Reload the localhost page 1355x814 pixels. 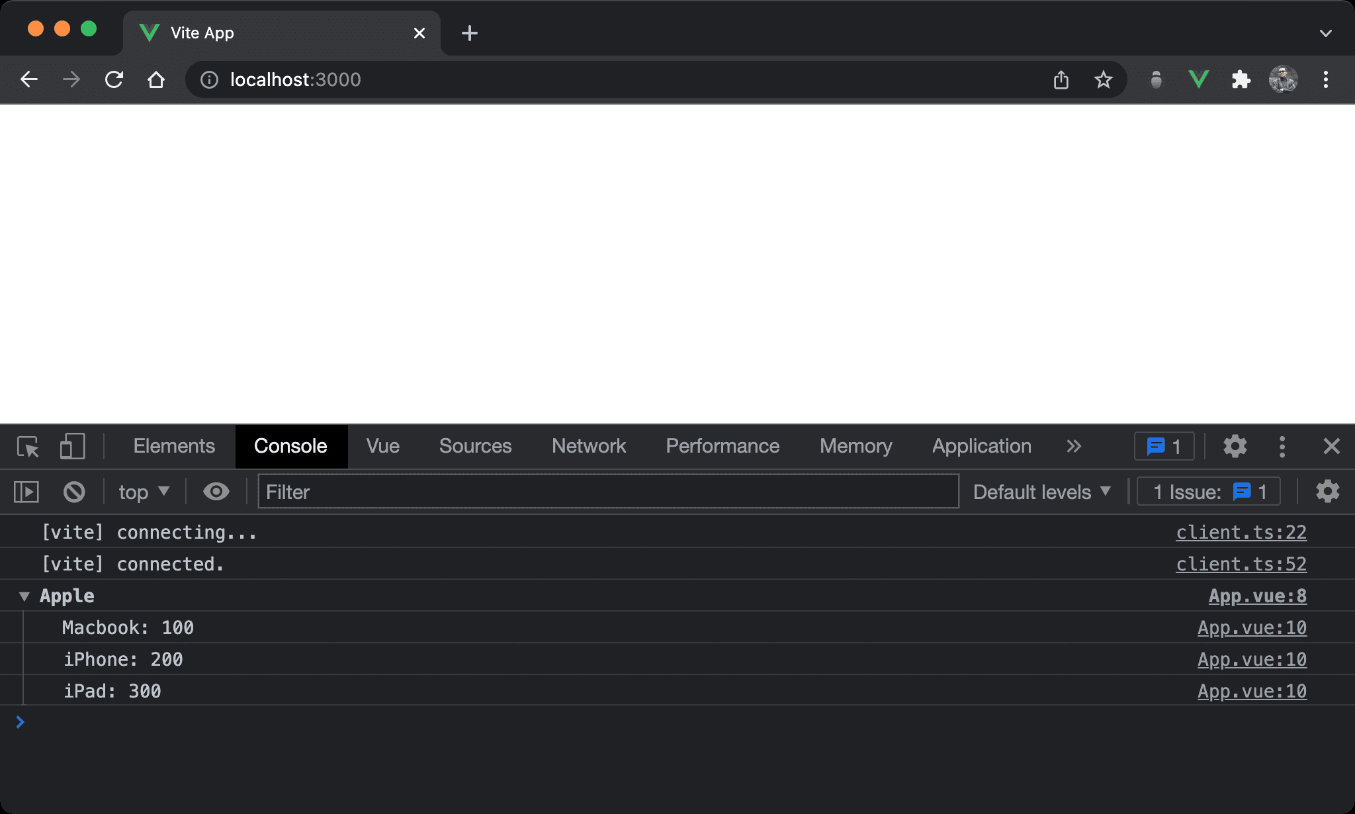pyautogui.click(x=114, y=80)
